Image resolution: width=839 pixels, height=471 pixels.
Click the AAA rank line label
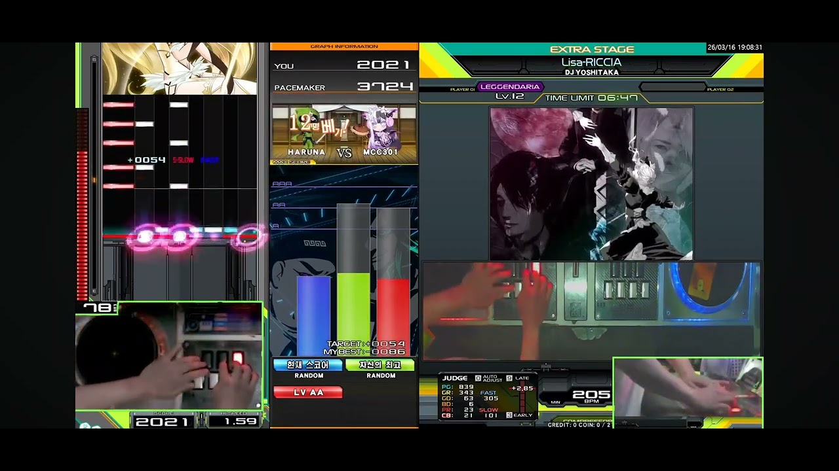click(282, 184)
